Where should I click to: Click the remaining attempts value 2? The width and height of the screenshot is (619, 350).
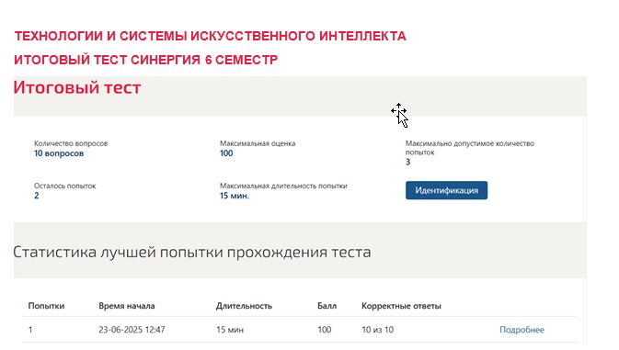click(36, 196)
